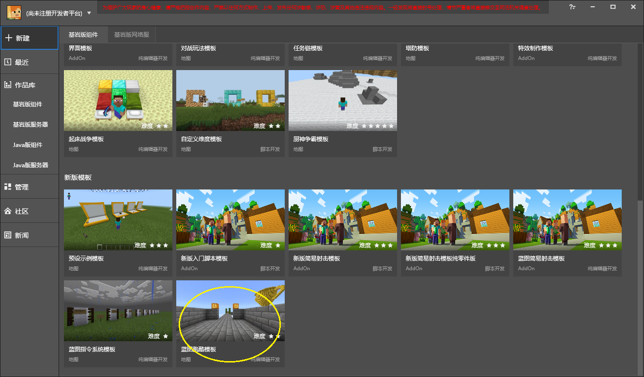Viewport: 644px width, 377px height.
Task: Click the clock icon beside 最近
Action: click(8, 62)
